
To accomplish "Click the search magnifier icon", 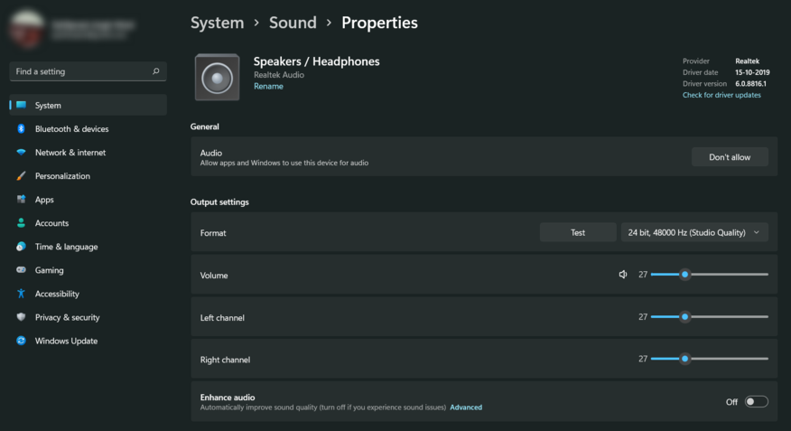I will pos(156,71).
